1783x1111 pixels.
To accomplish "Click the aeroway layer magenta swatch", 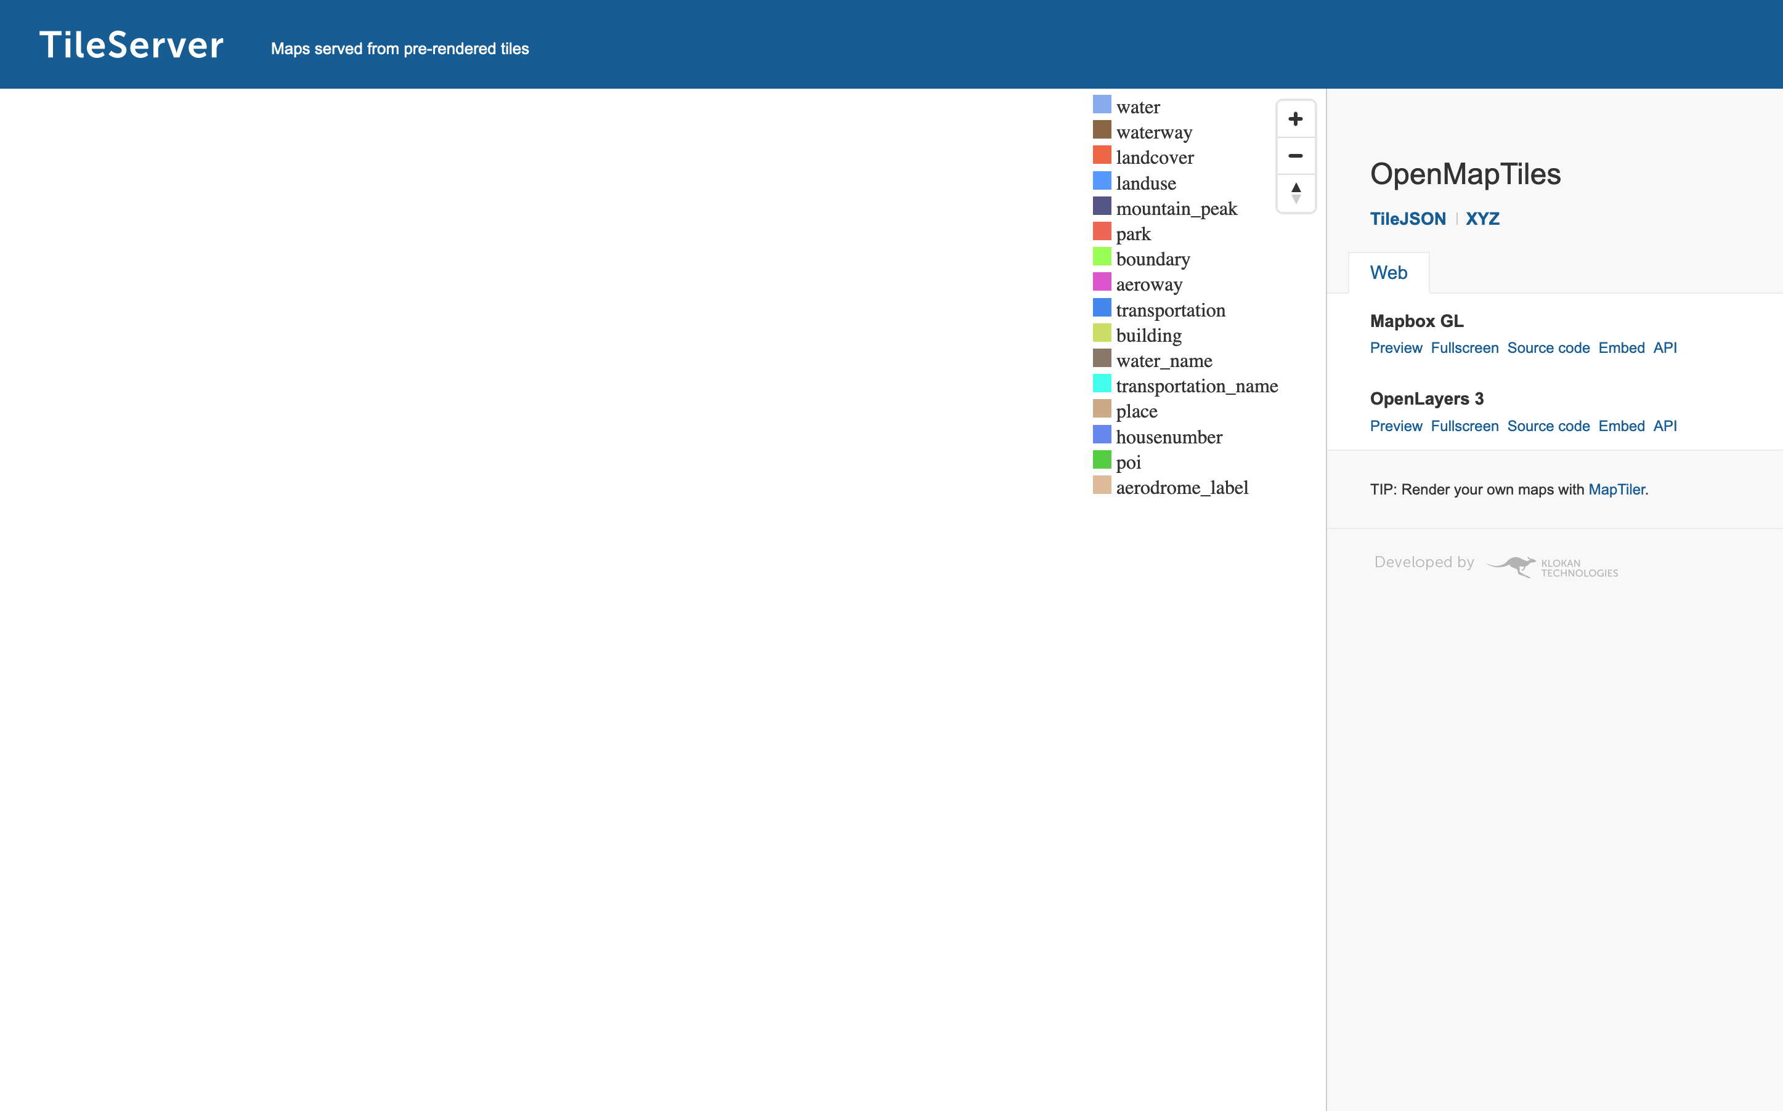I will [1101, 282].
